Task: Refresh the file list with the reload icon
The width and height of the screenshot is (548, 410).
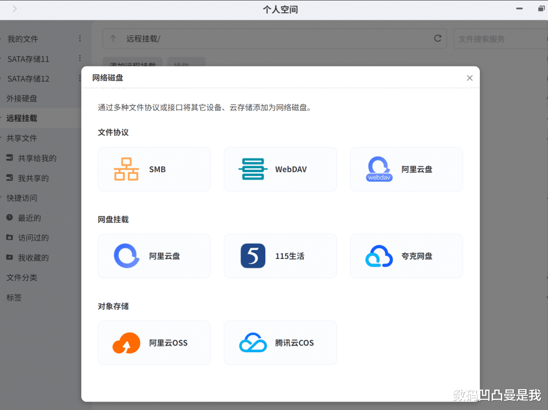Action: [x=437, y=39]
